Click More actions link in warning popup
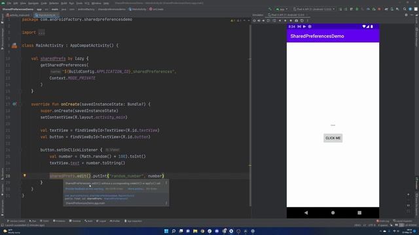Screen dimensions: 419x235 [x=136, y=189]
